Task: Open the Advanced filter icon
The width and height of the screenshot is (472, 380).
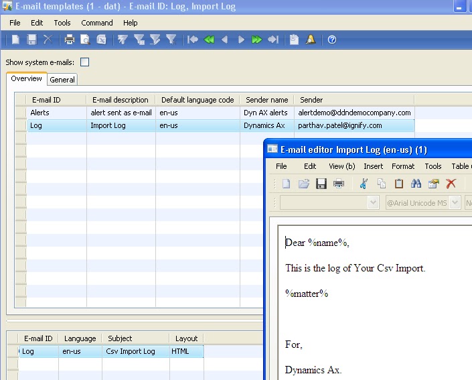Action: 155,40
